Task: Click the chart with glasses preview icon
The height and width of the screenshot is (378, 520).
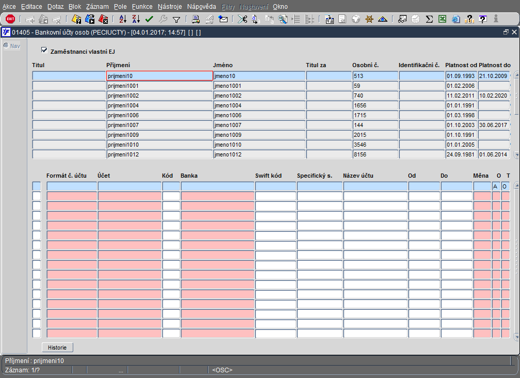Action: point(402,19)
